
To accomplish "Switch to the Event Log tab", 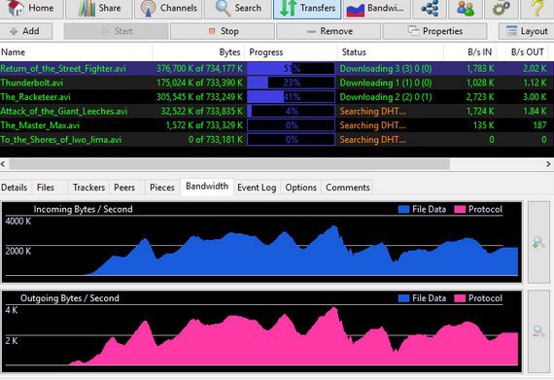I will coord(257,188).
